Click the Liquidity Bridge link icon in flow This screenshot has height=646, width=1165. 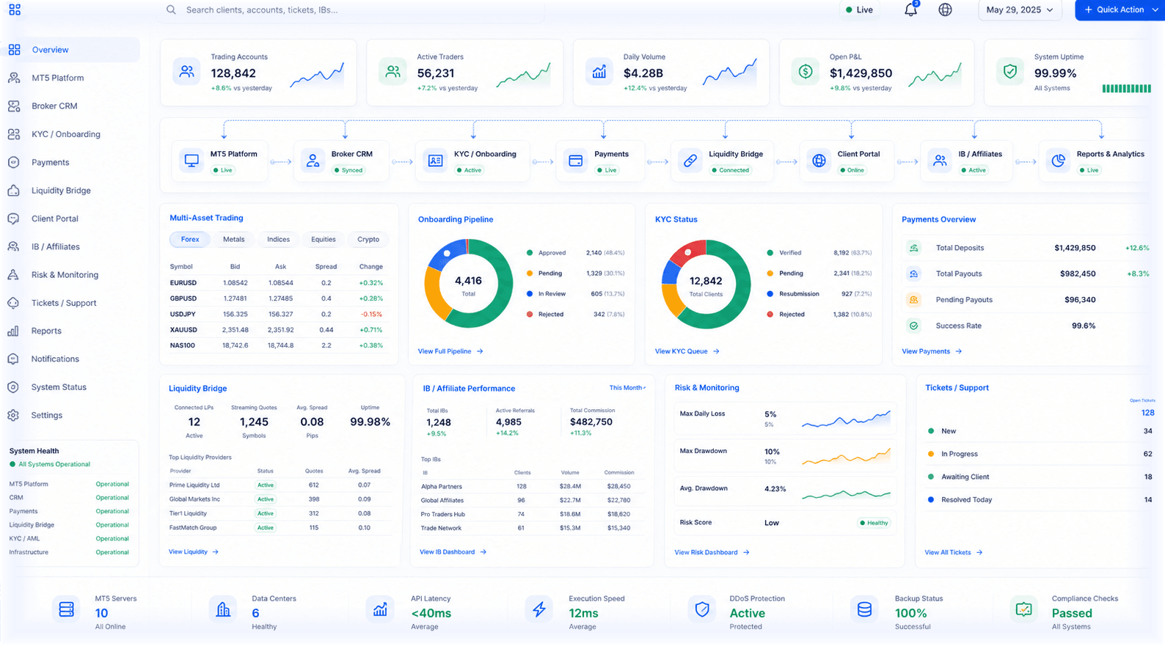point(690,161)
